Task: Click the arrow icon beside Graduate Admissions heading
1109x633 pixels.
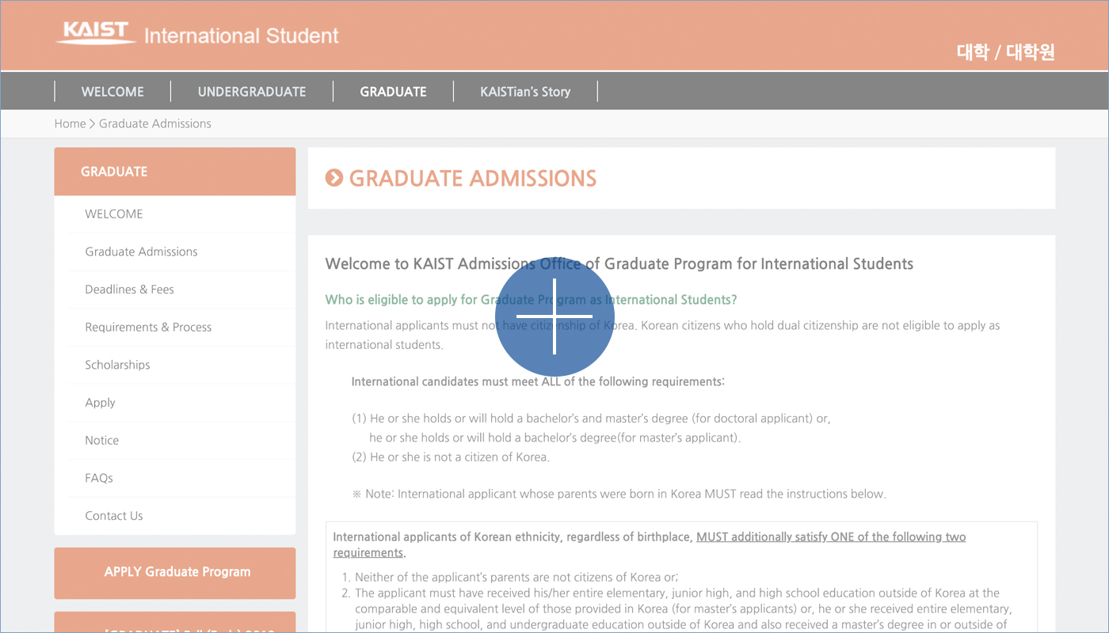Action: click(x=334, y=178)
